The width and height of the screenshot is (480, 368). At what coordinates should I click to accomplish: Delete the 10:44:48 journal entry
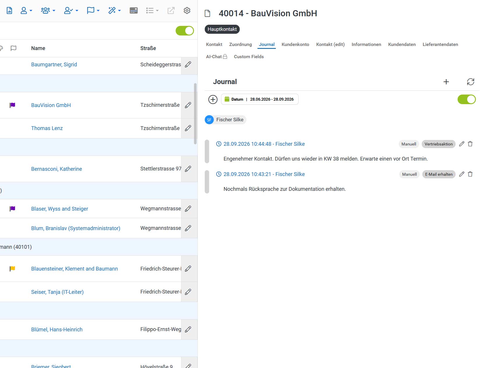[x=470, y=144]
